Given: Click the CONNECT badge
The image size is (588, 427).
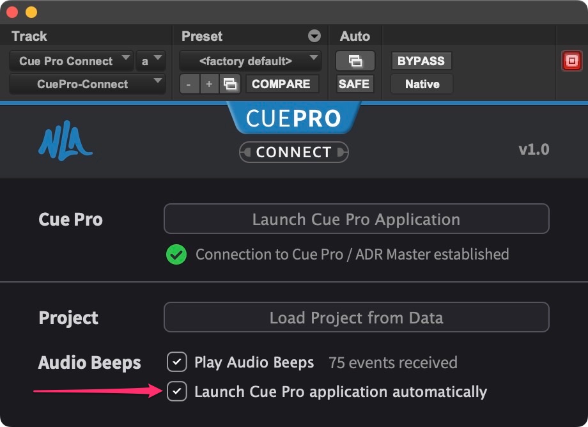Looking at the screenshot, I should 293,152.
